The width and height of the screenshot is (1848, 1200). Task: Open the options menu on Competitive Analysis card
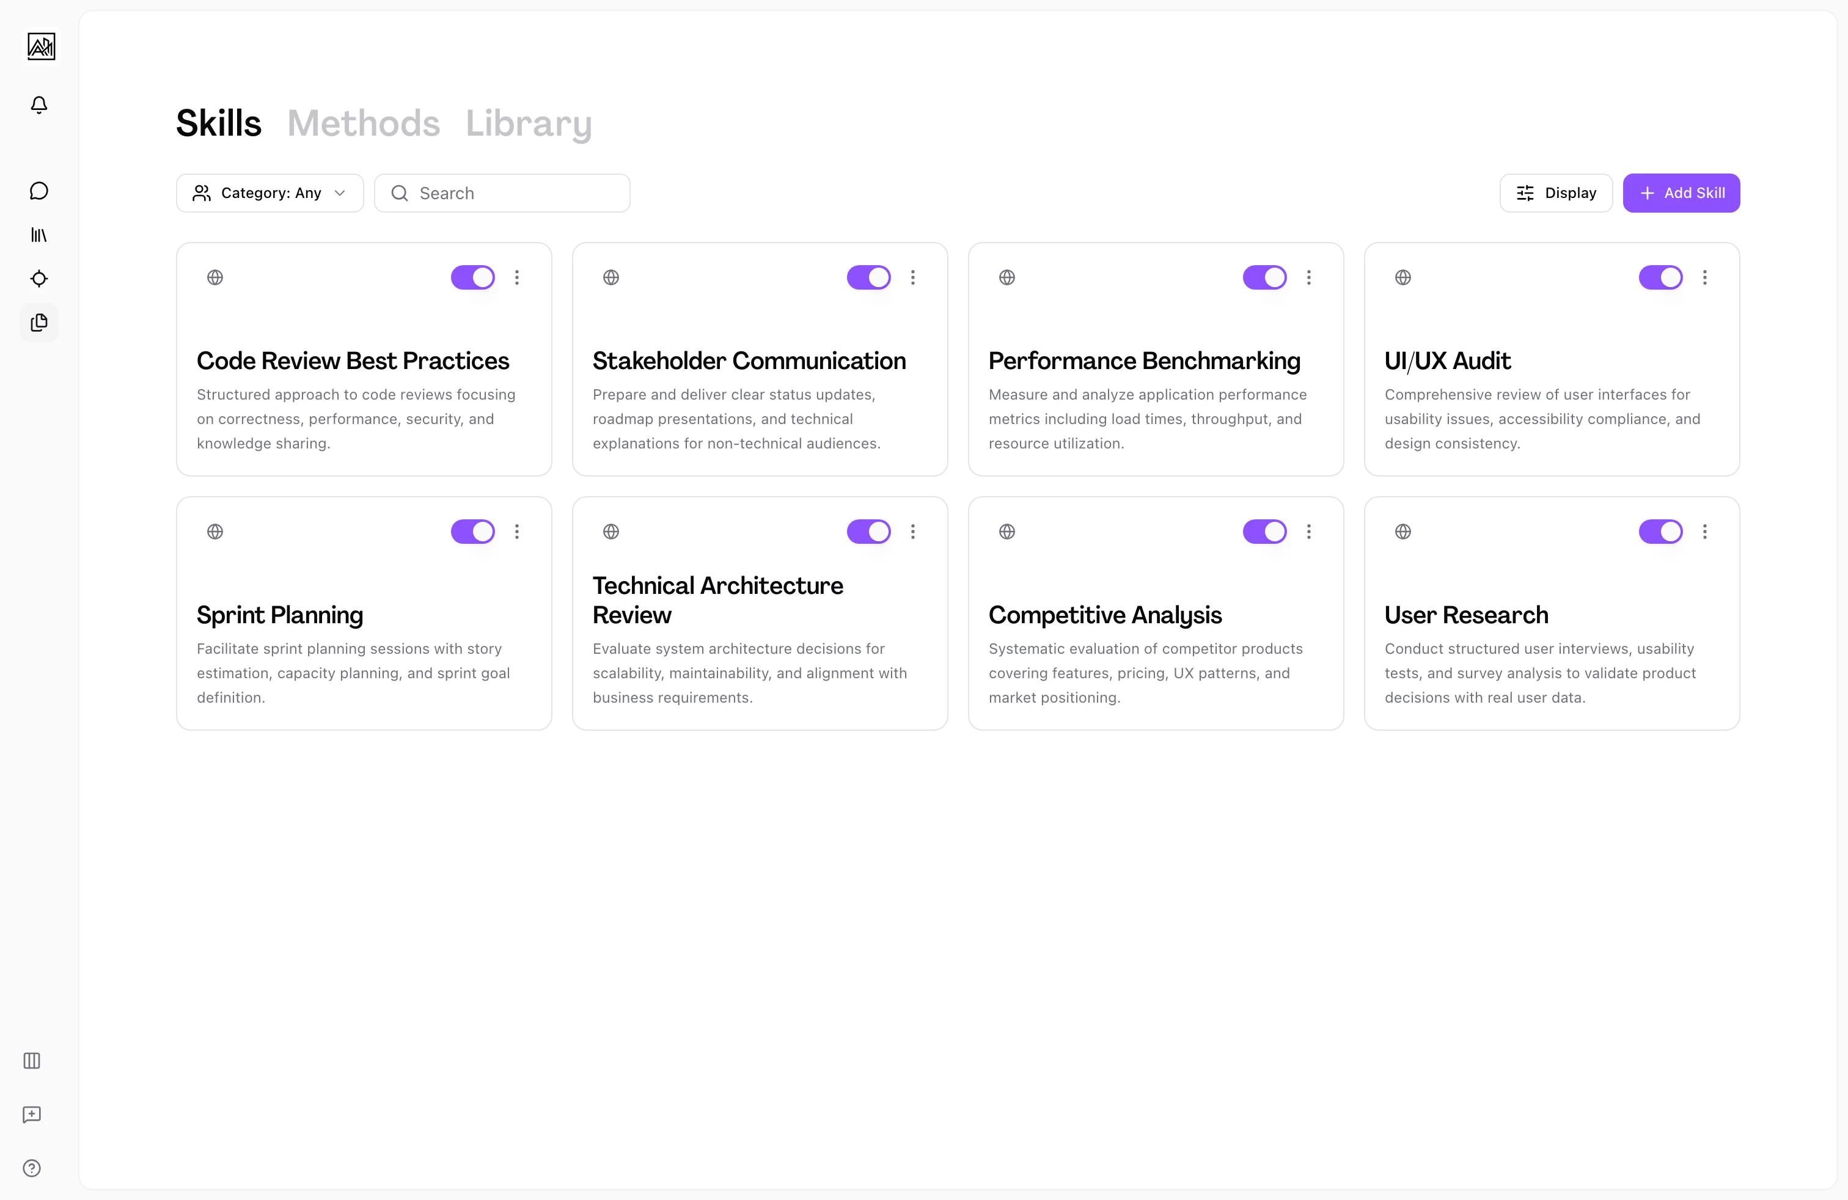tap(1309, 532)
